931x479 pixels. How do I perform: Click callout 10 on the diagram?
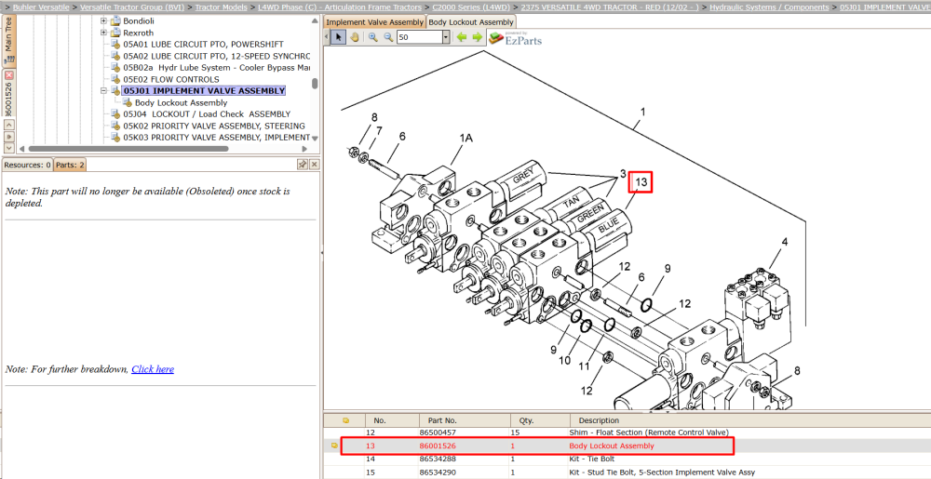(565, 360)
